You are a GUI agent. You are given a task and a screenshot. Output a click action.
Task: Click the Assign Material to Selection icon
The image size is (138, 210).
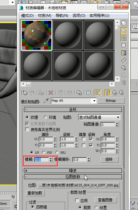pyautogui.click(x=41, y=93)
